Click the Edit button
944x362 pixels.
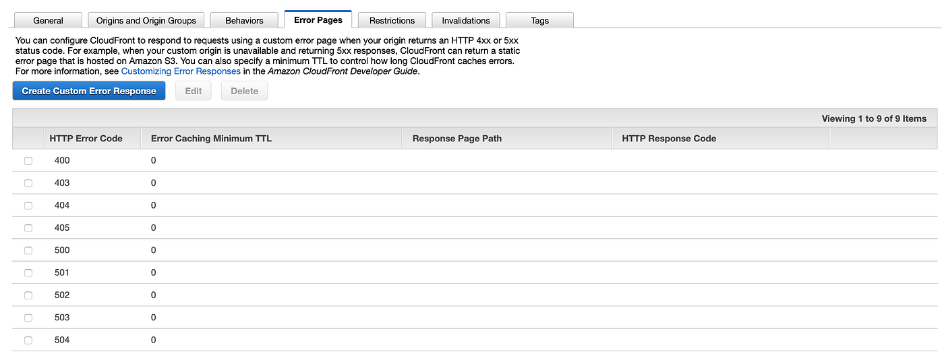tap(194, 91)
